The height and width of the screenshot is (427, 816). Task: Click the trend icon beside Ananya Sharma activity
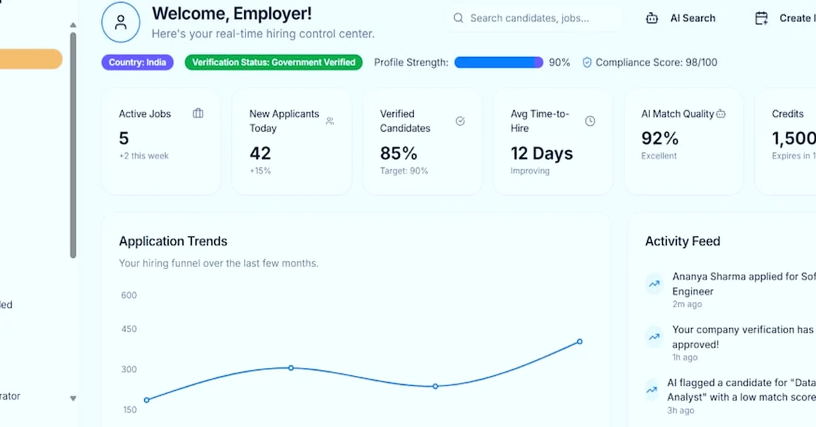(x=653, y=284)
